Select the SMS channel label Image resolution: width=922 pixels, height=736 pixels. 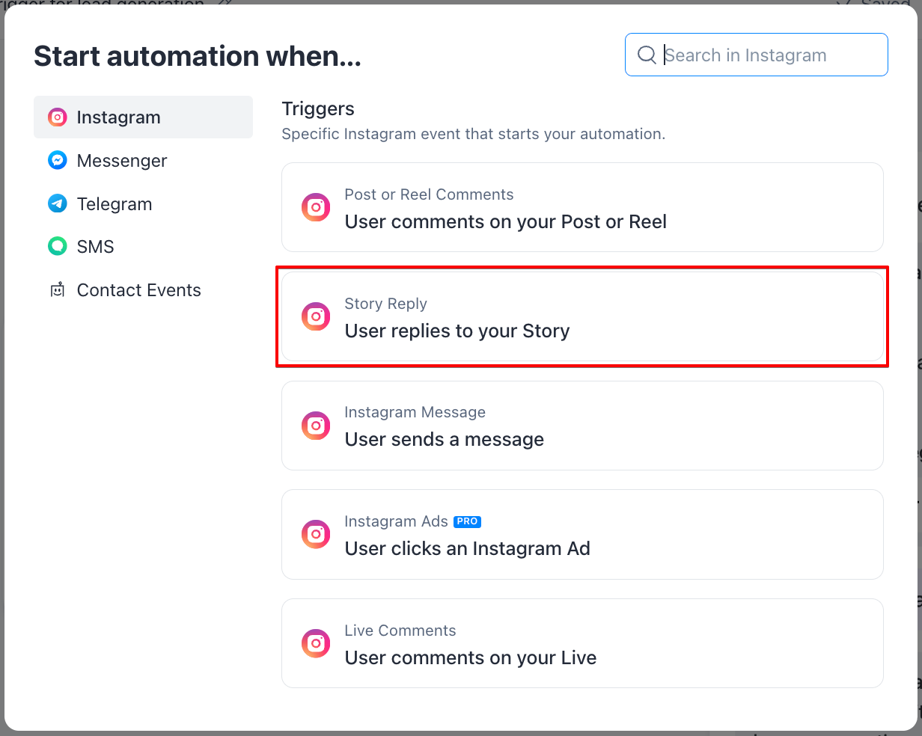(96, 247)
